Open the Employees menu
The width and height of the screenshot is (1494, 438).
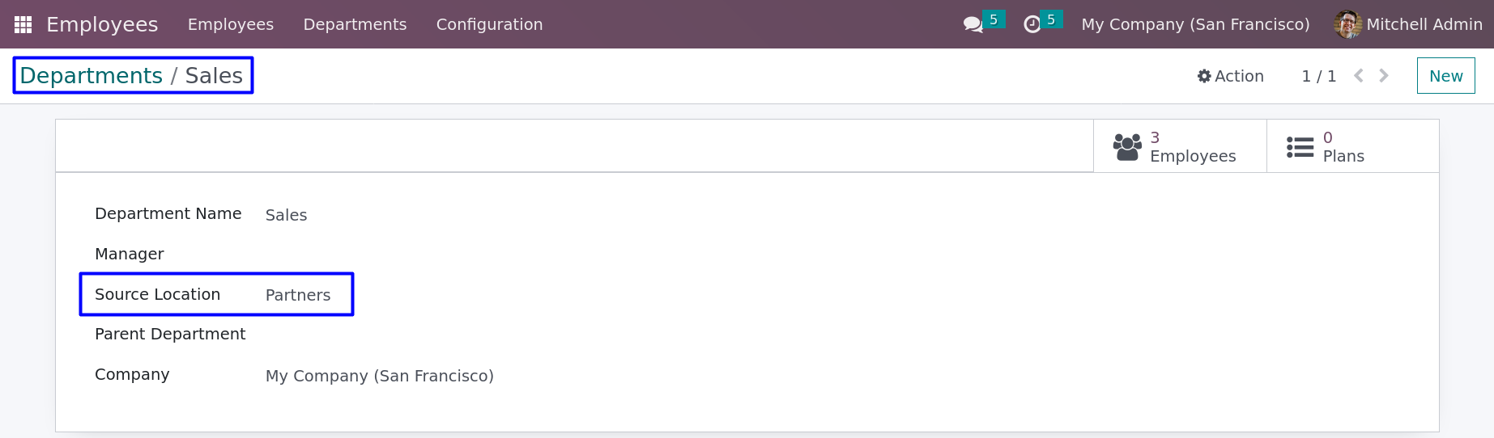231,24
